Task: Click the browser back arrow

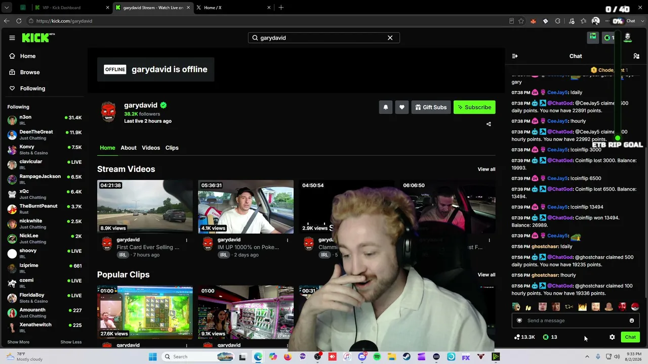Action: coord(7,21)
